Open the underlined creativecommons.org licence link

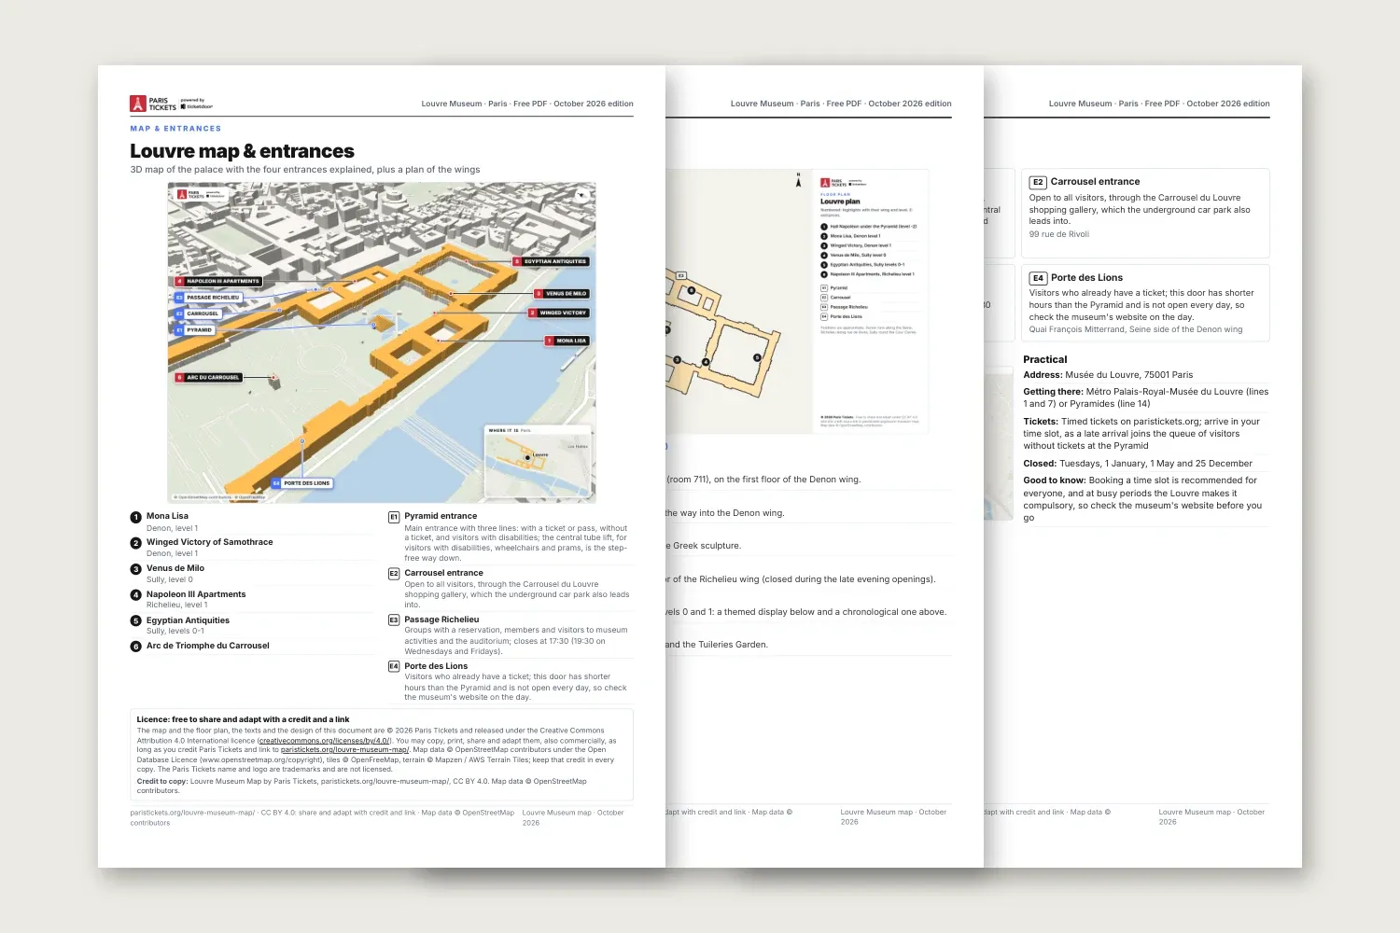point(323,741)
